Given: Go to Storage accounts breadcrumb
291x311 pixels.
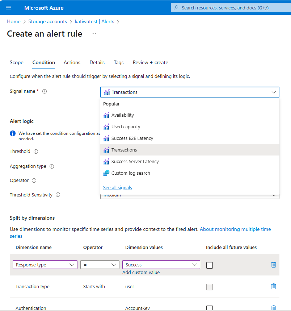Looking at the screenshot, I should pyautogui.click(x=47, y=21).
